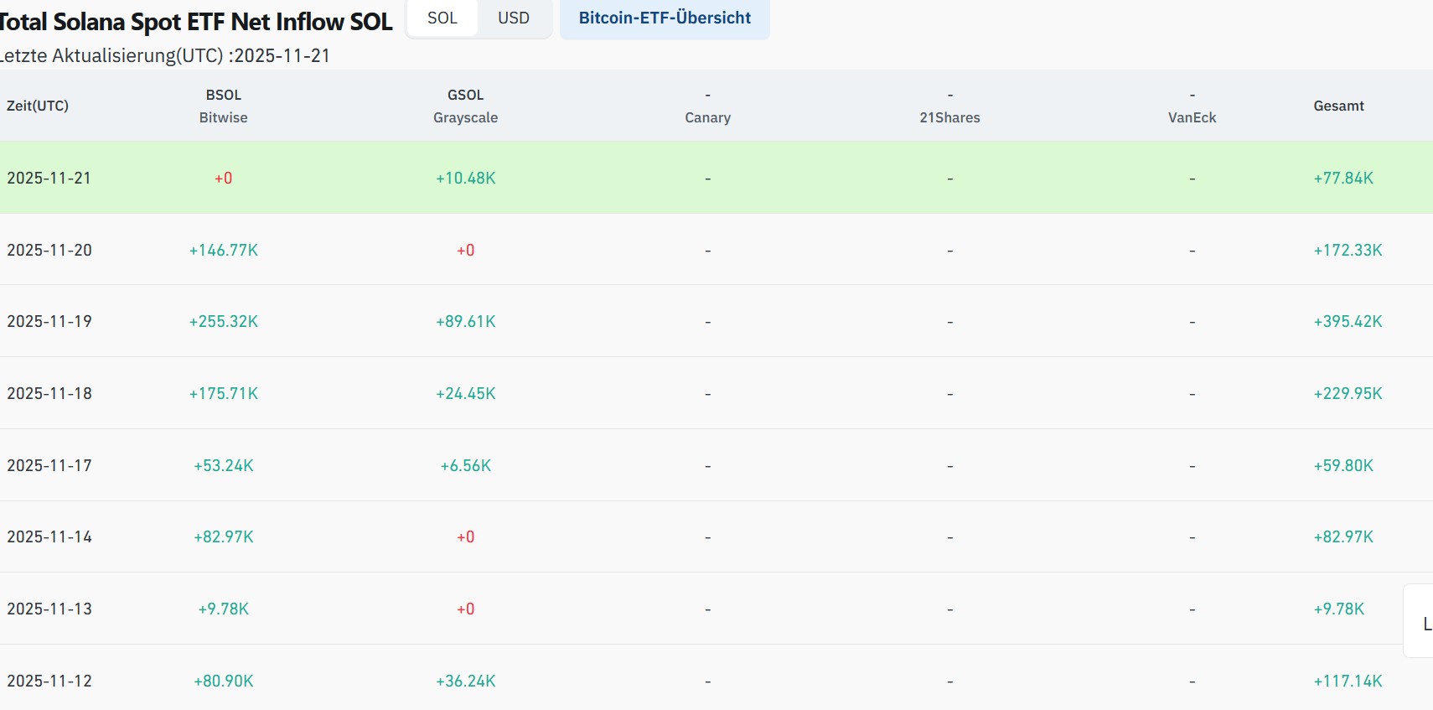1433x710 pixels.
Task: Click the +77.84K total in highlighted row
Action: [x=1343, y=178]
